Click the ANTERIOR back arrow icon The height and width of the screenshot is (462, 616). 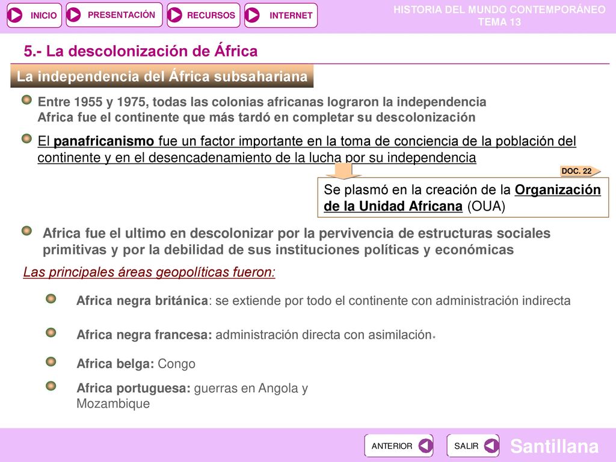425,446
